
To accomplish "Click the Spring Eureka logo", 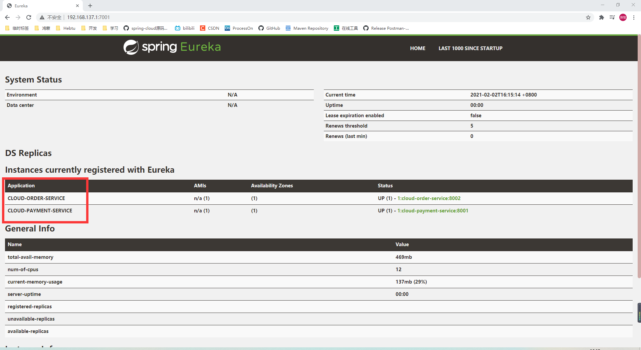I will (x=172, y=47).
